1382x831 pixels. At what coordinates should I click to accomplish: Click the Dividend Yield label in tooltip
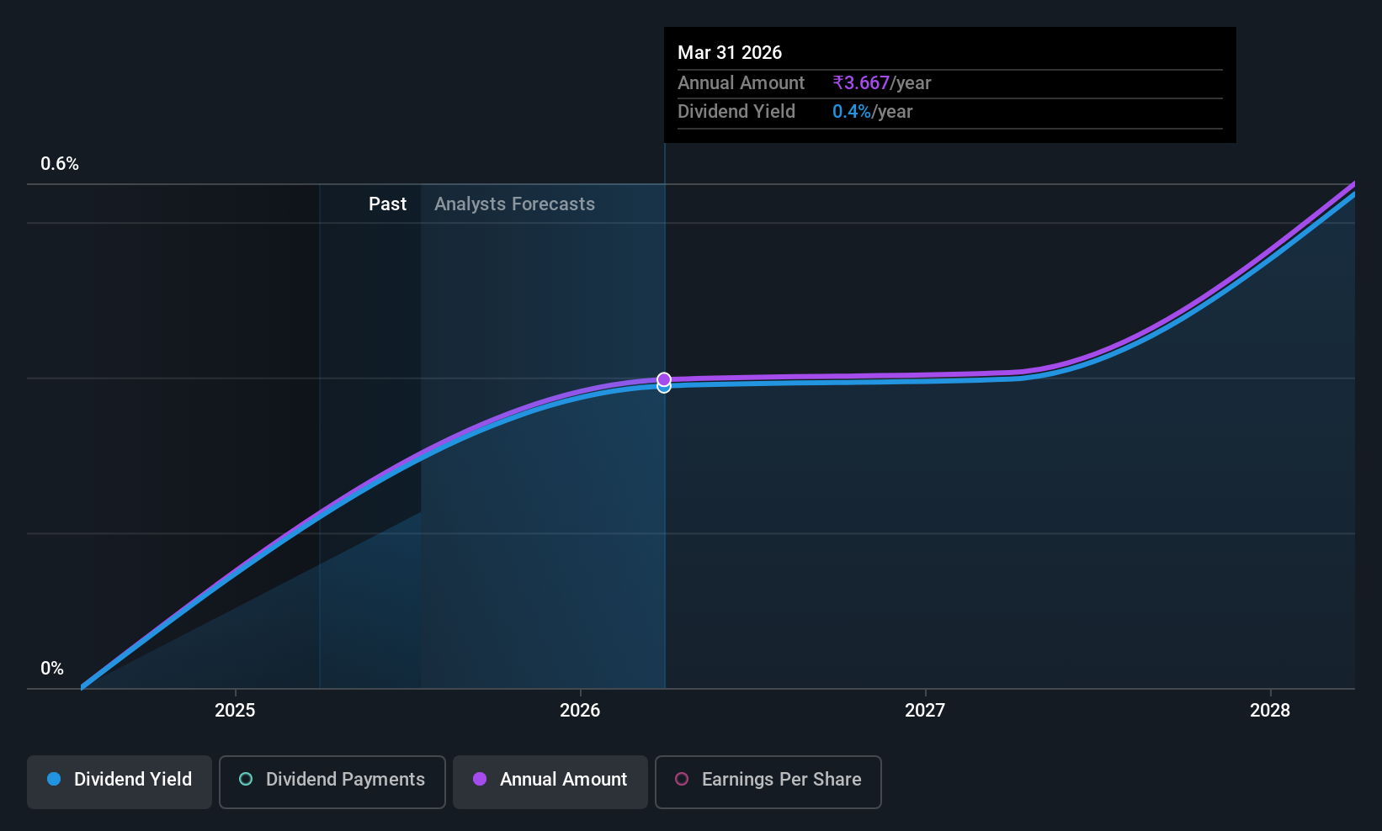(736, 112)
